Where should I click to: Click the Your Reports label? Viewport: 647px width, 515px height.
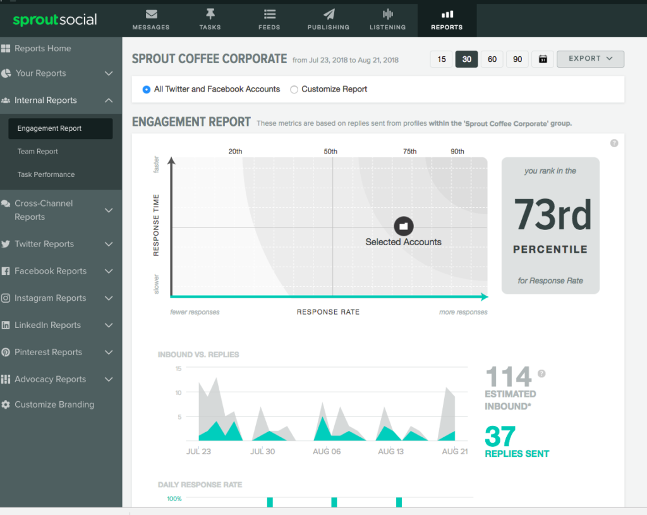pos(41,73)
